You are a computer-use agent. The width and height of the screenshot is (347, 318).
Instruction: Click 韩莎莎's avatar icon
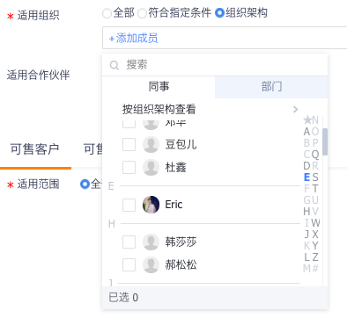coord(151,242)
